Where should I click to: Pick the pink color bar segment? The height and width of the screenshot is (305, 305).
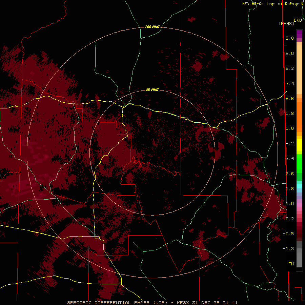click(299, 205)
